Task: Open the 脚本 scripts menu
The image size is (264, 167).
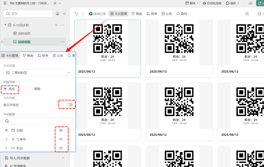Action: coord(192,3)
